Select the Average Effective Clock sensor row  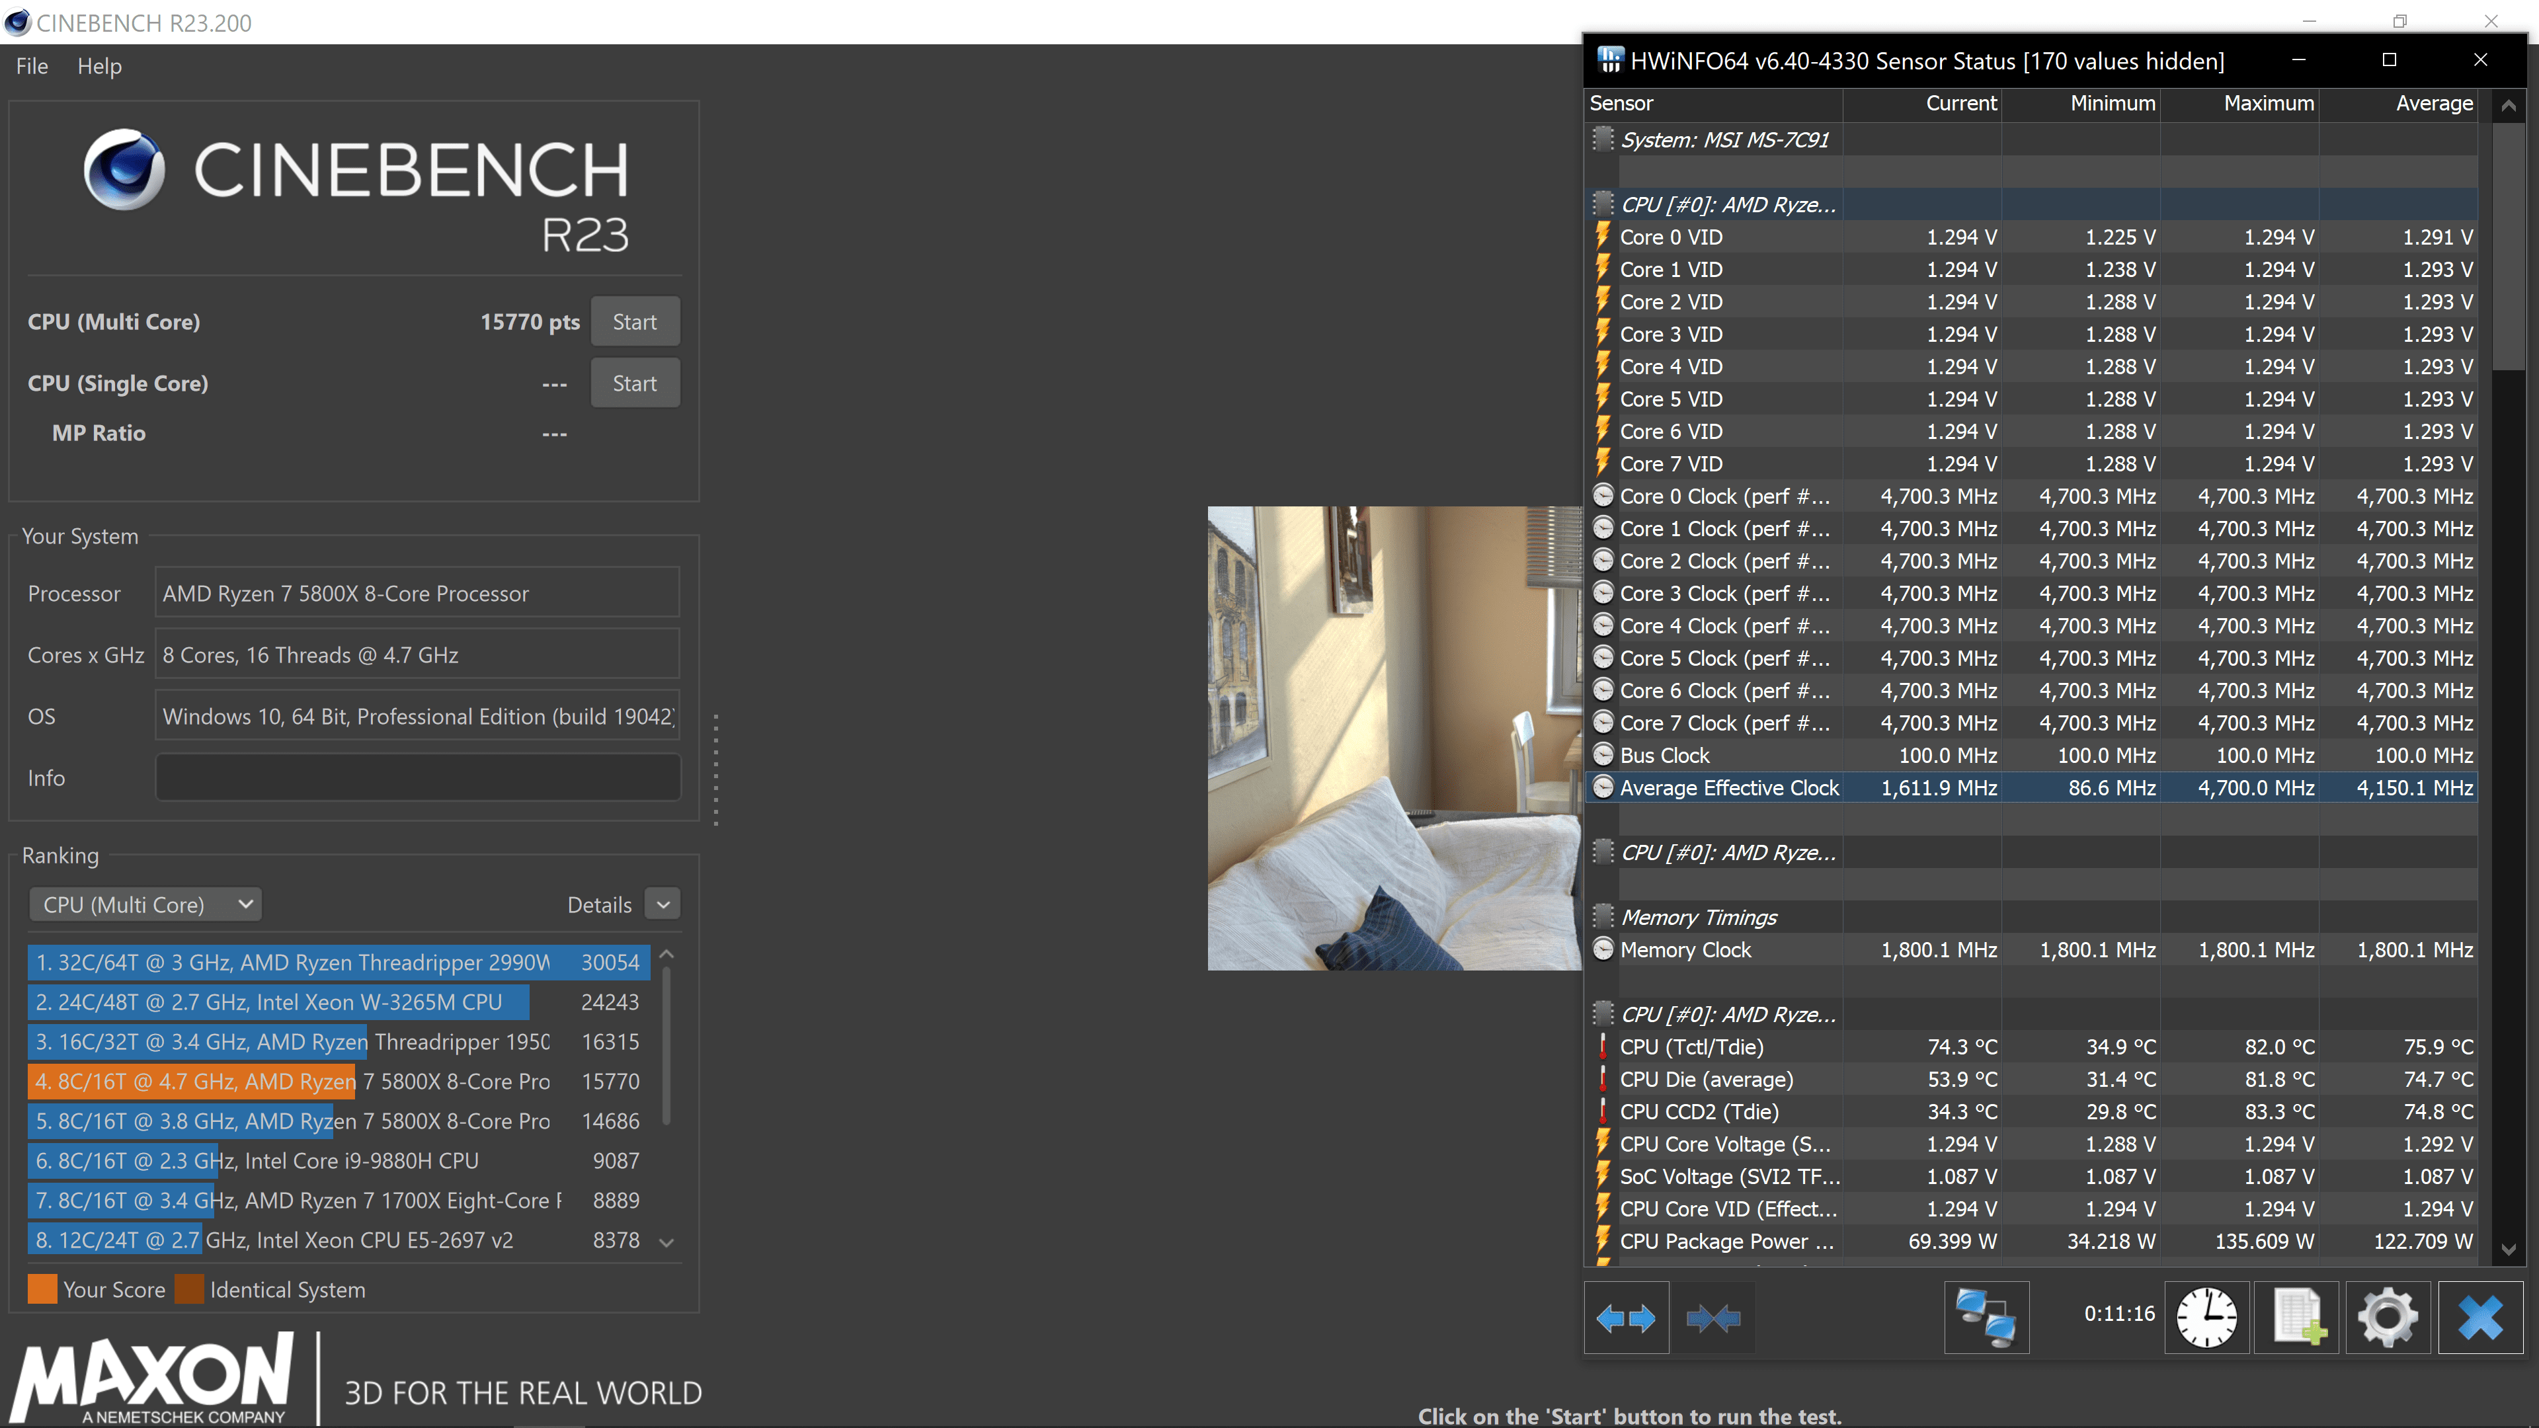1729,787
